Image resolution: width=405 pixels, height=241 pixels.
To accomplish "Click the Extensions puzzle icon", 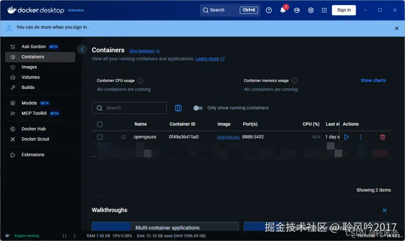I will pos(13,155).
